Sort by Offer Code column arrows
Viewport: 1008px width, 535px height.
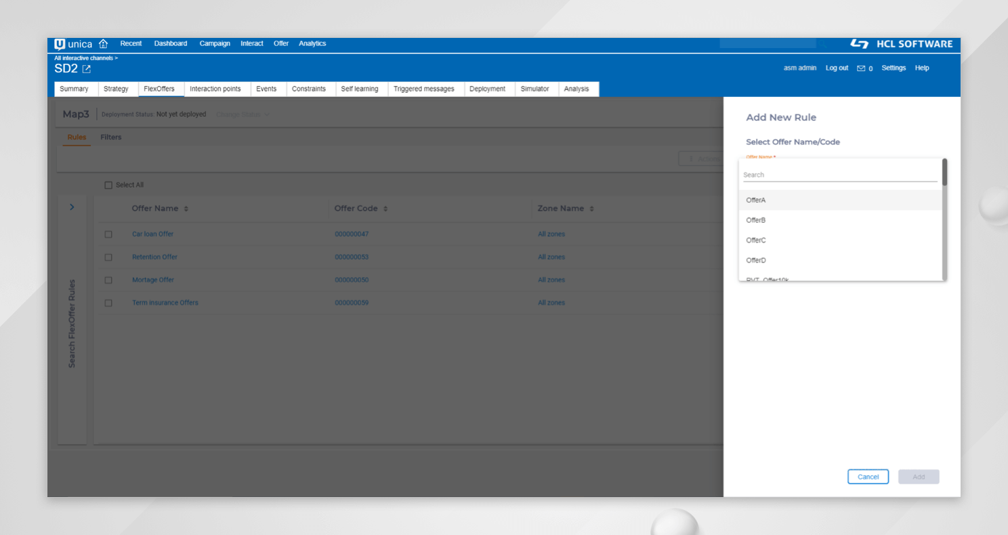pyautogui.click(x=385, y=209)
